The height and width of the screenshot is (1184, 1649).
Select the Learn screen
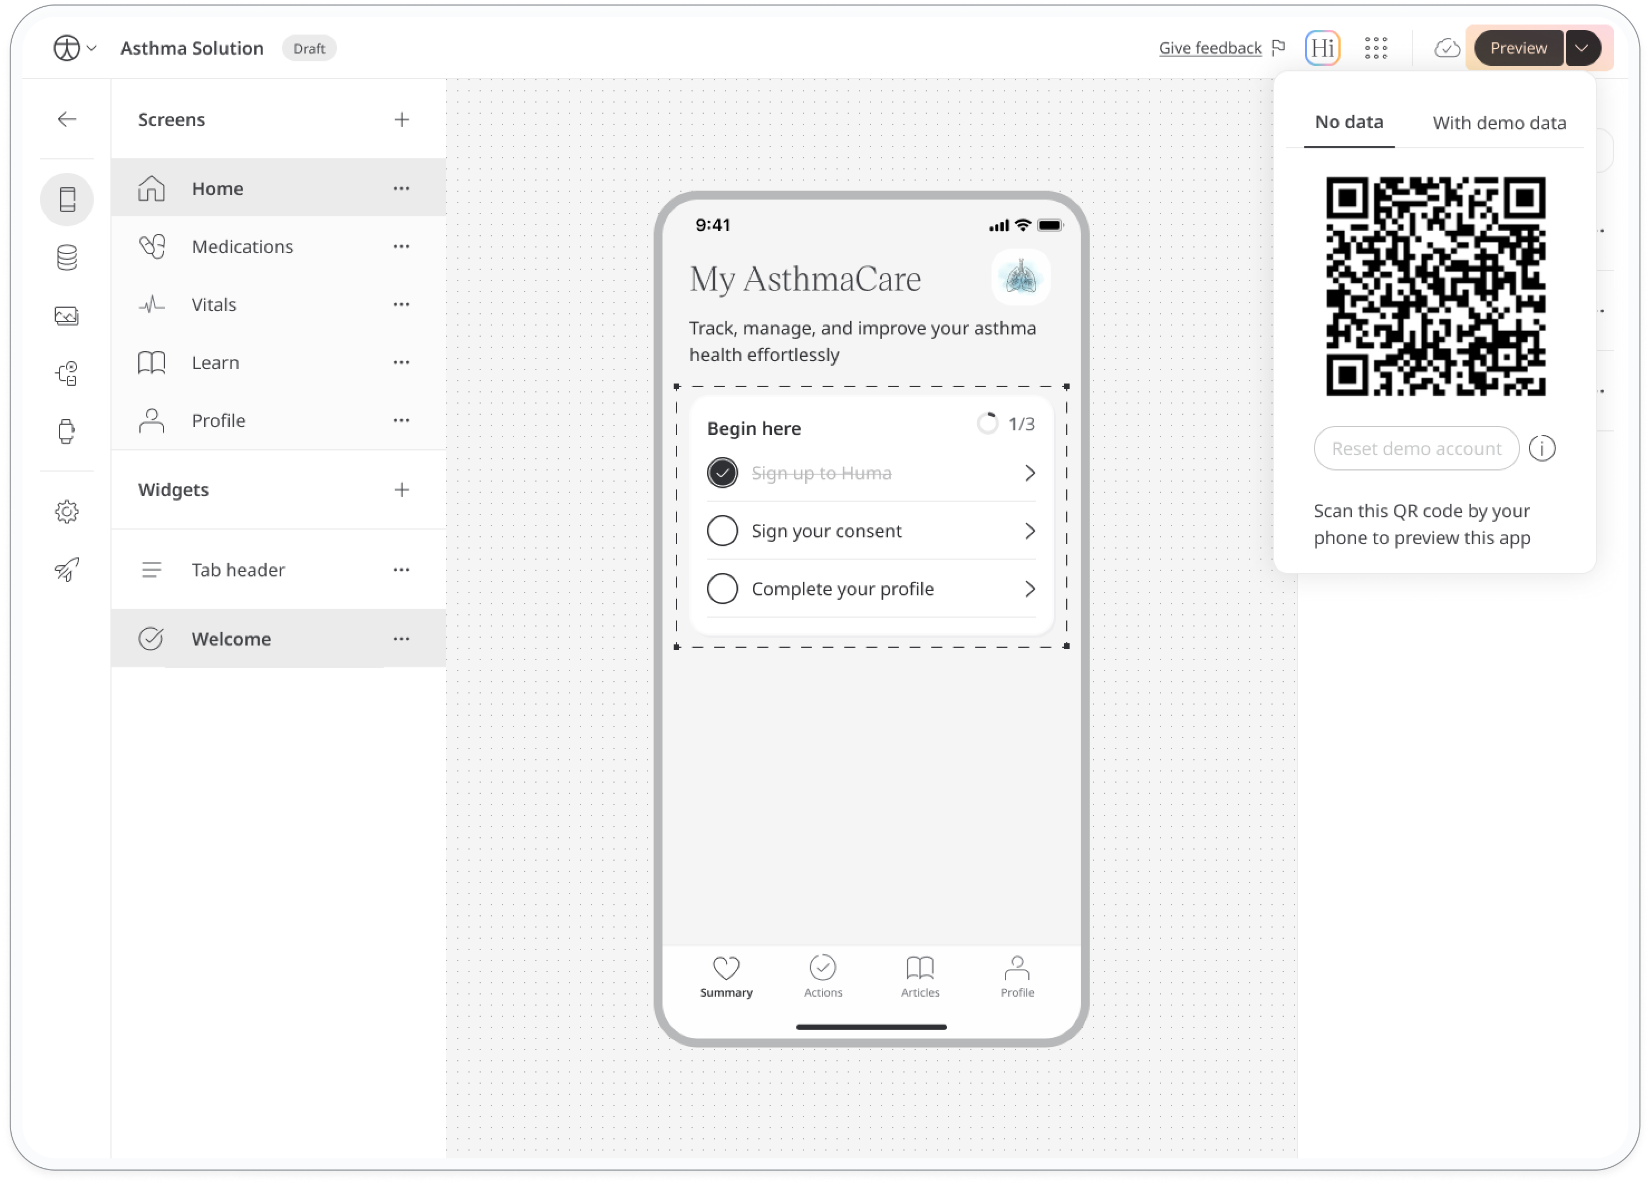(278, 363)
